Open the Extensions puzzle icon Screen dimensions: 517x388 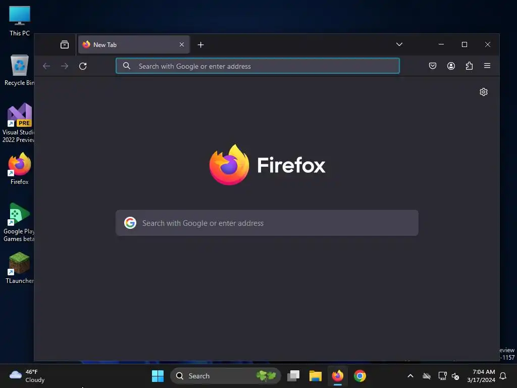(x=469, y=66)
